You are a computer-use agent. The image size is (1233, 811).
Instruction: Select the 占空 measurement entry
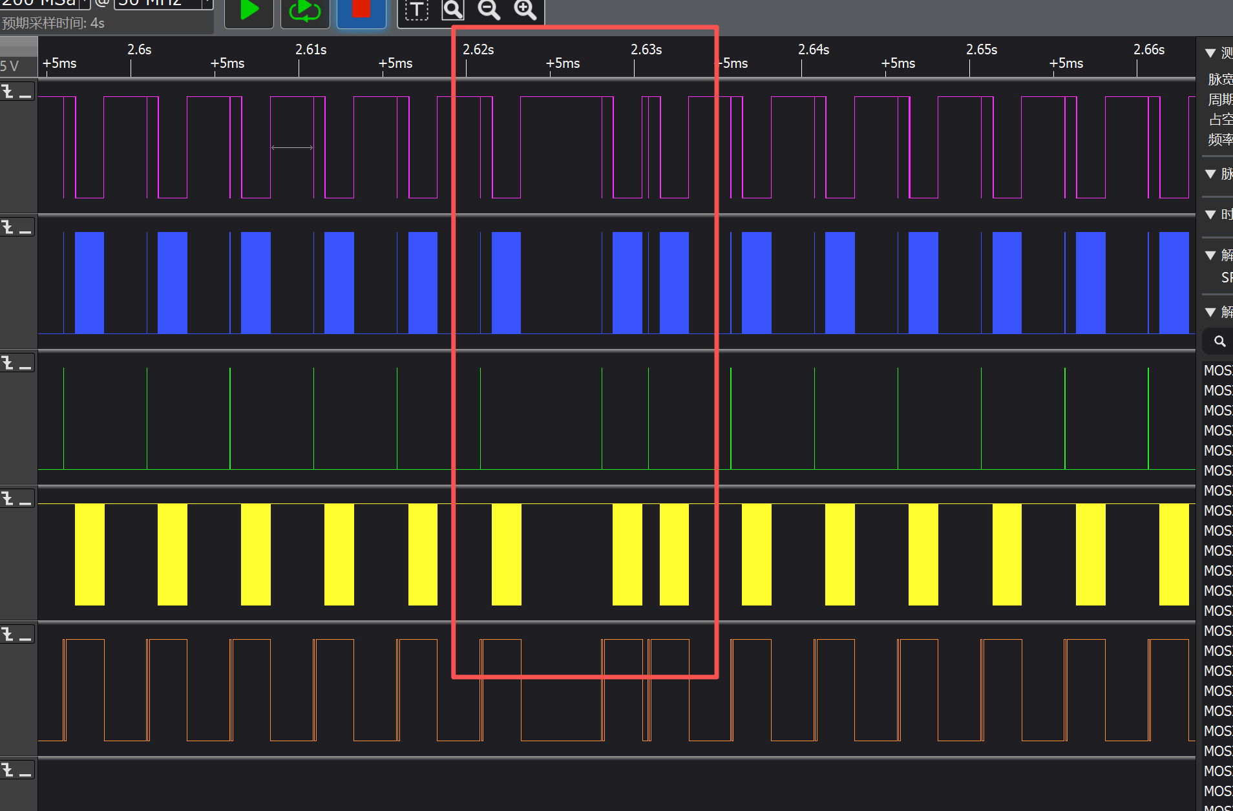coord(1220,120)
